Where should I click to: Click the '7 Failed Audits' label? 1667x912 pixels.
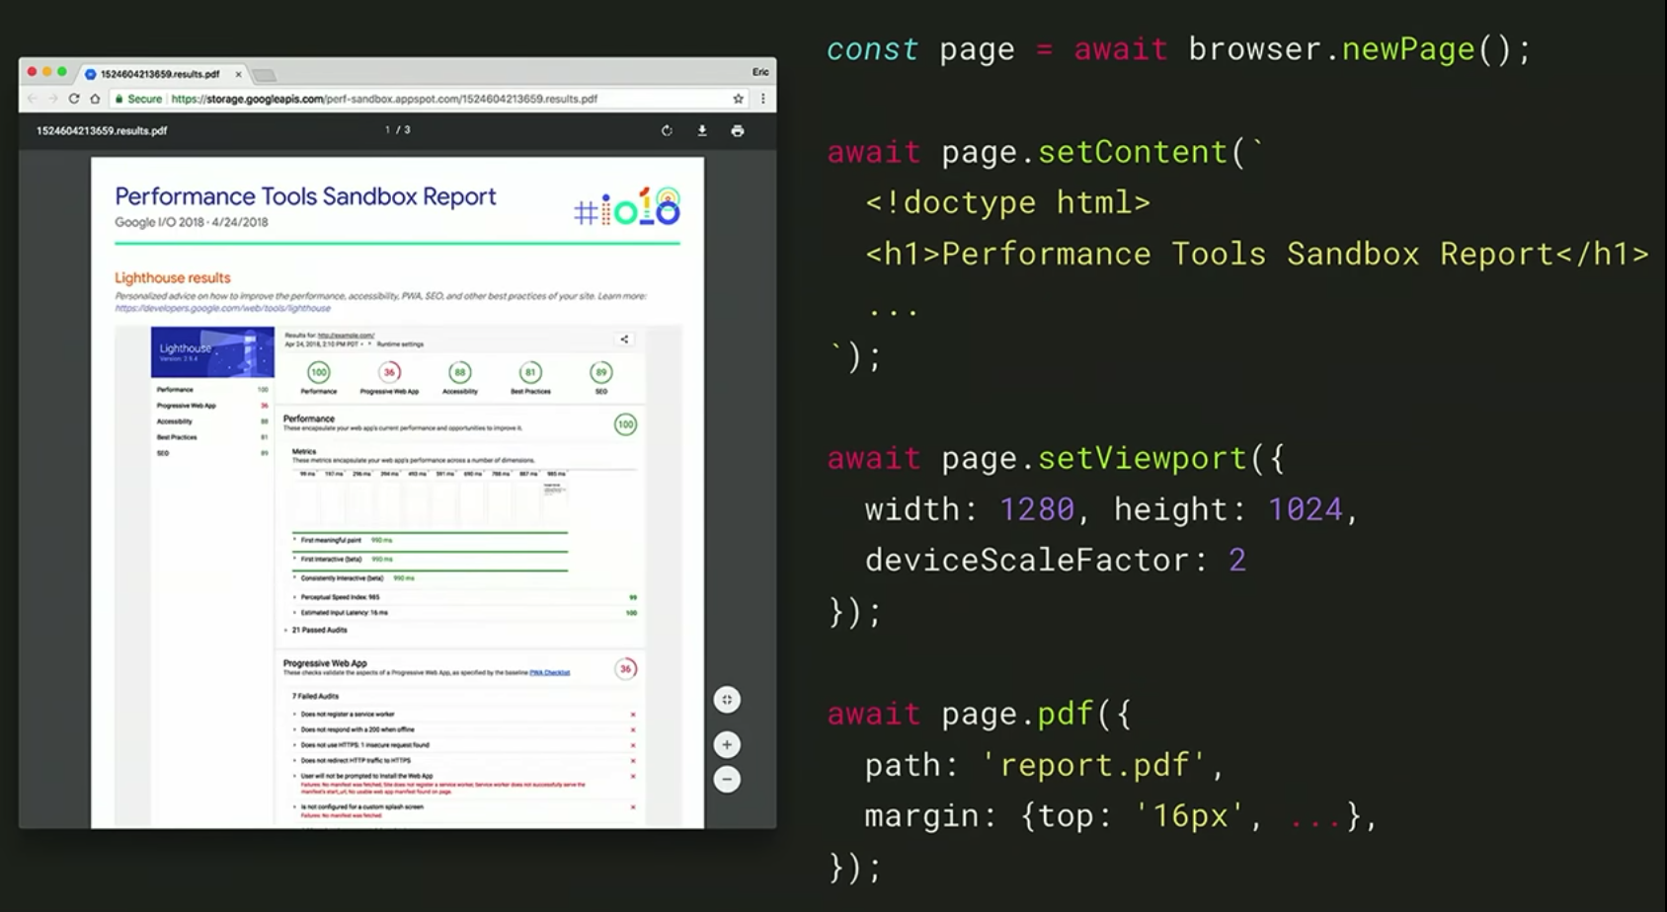[315, 696]
